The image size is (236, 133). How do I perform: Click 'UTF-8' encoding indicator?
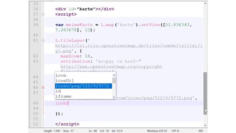[175, 131]
